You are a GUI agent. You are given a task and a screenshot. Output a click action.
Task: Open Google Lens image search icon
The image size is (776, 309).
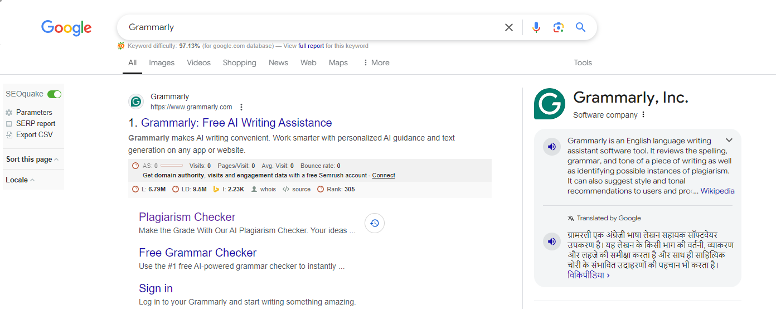coord(558,27)
